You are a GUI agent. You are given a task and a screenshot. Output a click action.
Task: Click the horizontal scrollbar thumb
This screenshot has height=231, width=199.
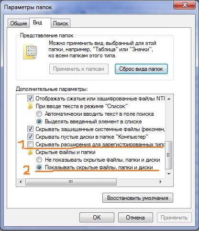coord(71,182)
